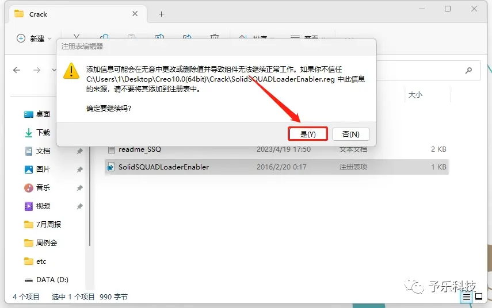
Task: Switch to details view layout icon
Action: coord(467,297)
